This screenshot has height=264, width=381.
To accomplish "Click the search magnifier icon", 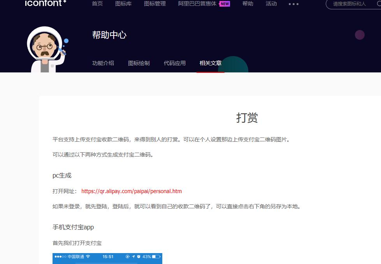I will coord(379,4).
